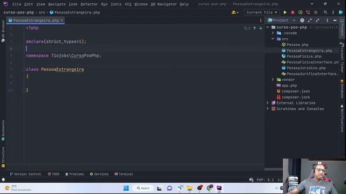
Task: Select PessoaJurificaInterface file in tree
Action: click(312, 74)
